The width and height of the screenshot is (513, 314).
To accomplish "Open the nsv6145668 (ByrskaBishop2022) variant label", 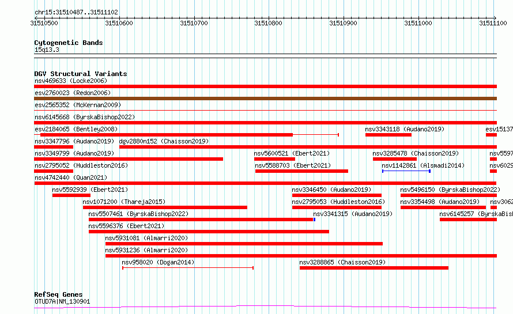I will [85, 117].
